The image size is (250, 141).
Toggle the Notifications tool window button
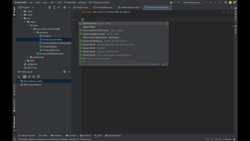pos(236,14)
